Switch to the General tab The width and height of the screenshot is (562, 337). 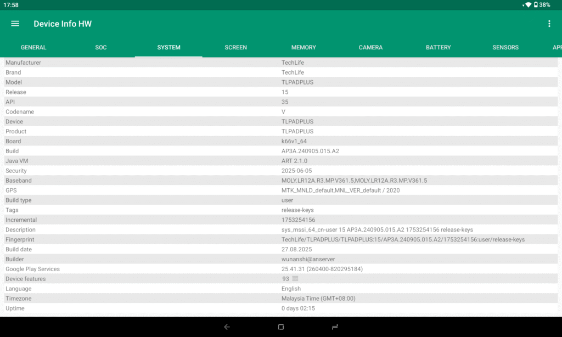[33, 48]
